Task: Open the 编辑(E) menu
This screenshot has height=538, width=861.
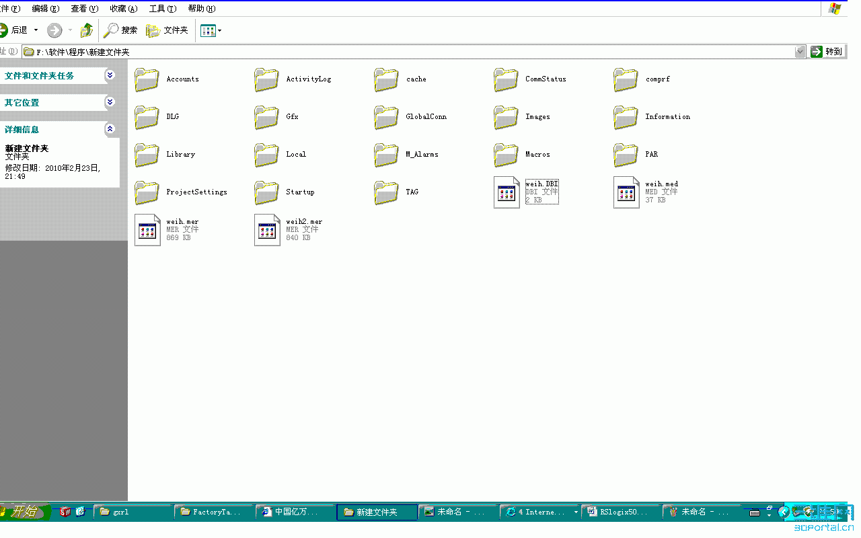Action: click(46, 9)
